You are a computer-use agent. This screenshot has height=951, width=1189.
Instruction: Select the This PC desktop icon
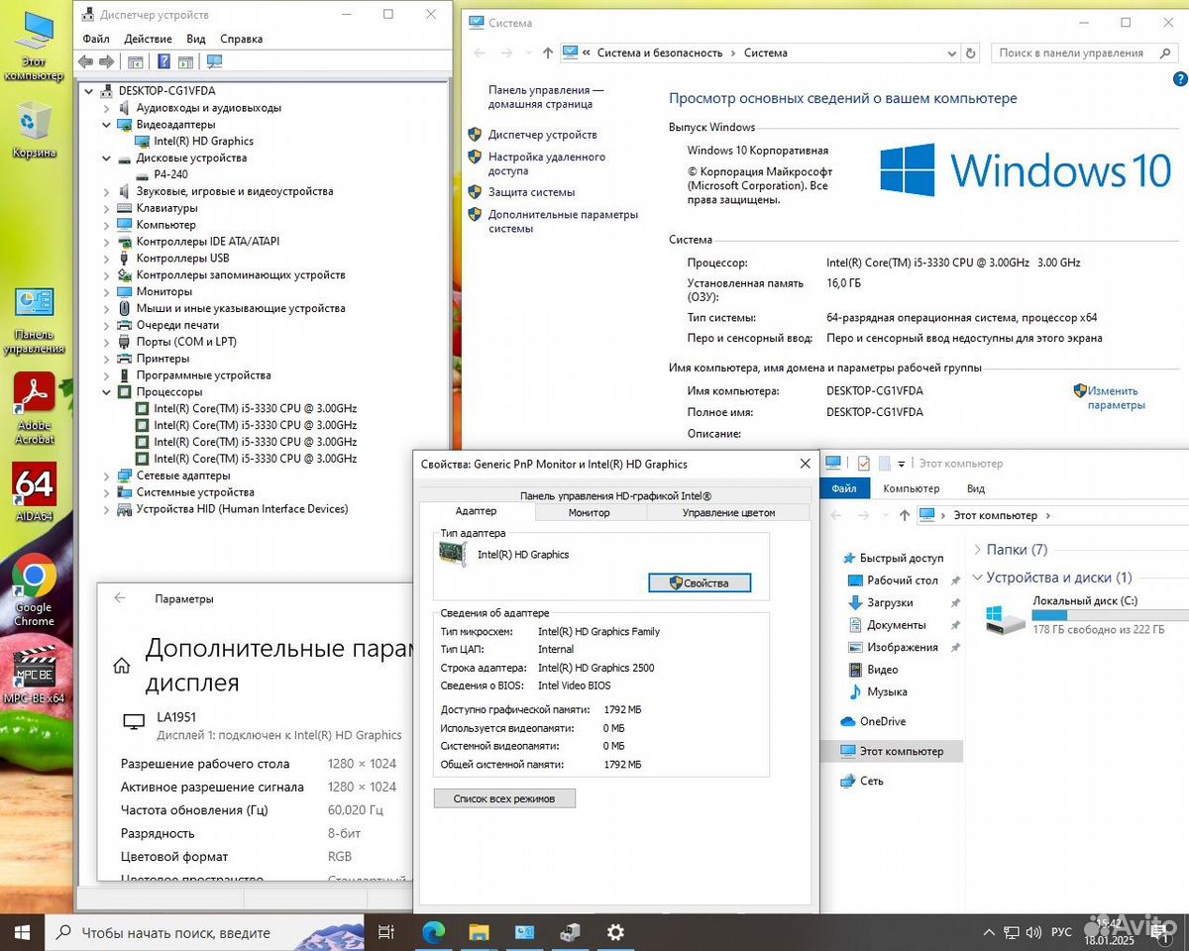[34, 47]
